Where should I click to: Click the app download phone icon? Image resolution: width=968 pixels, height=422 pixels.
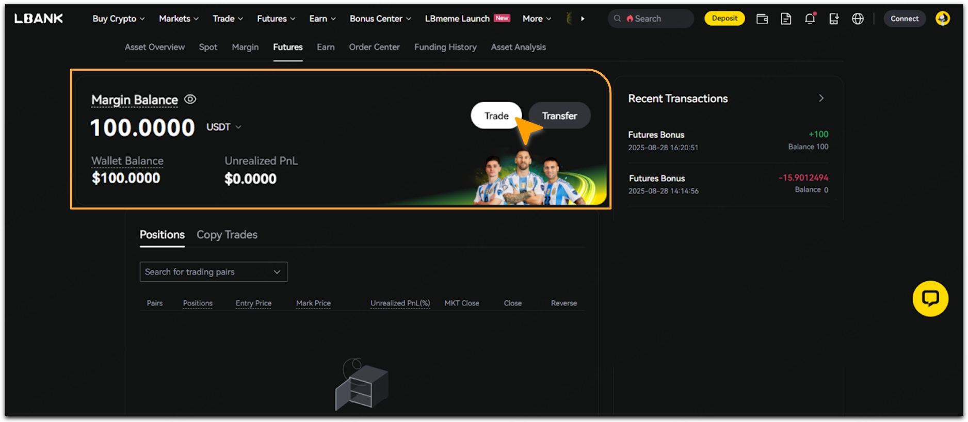(833, 19)
